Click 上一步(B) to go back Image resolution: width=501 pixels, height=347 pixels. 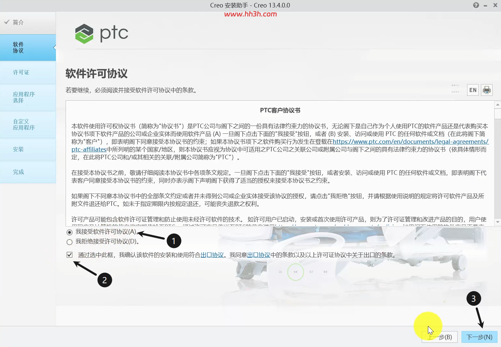point(440,337)
